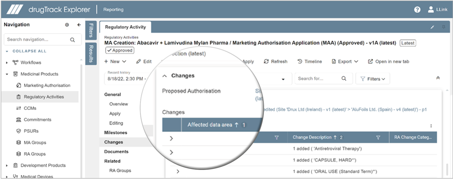Viewport: 453px width, 179px height.
Task: Click the Regulatory Activities breadcrumb
Action: [121, 37]
